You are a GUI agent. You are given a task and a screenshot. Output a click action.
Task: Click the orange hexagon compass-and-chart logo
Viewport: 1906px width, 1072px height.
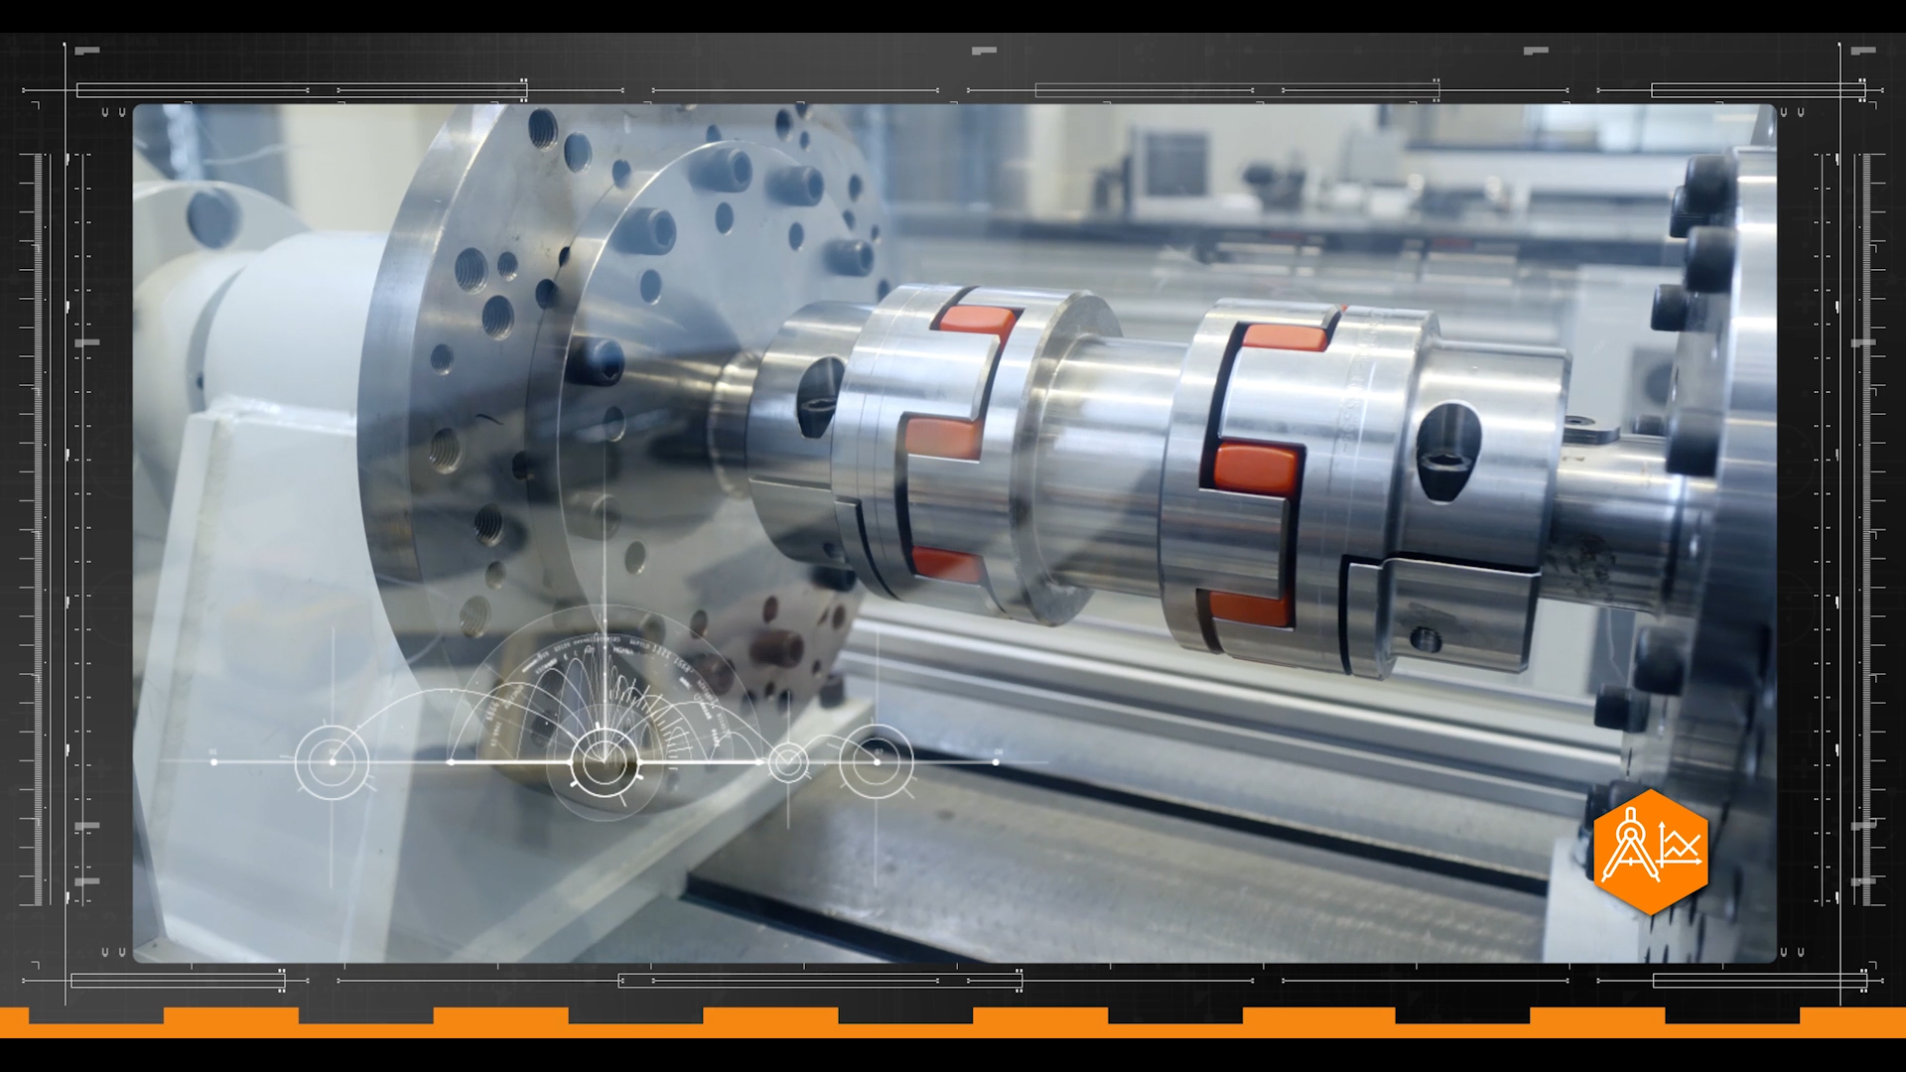tap(1650, 851)
